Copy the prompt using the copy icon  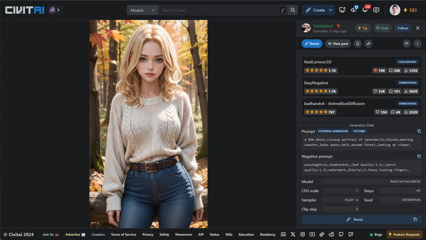click(x=419, y=131)
